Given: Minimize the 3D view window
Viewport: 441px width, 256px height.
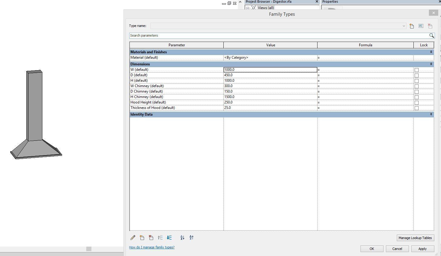Looking at the screenshot, I should click(x=224, y=4).
